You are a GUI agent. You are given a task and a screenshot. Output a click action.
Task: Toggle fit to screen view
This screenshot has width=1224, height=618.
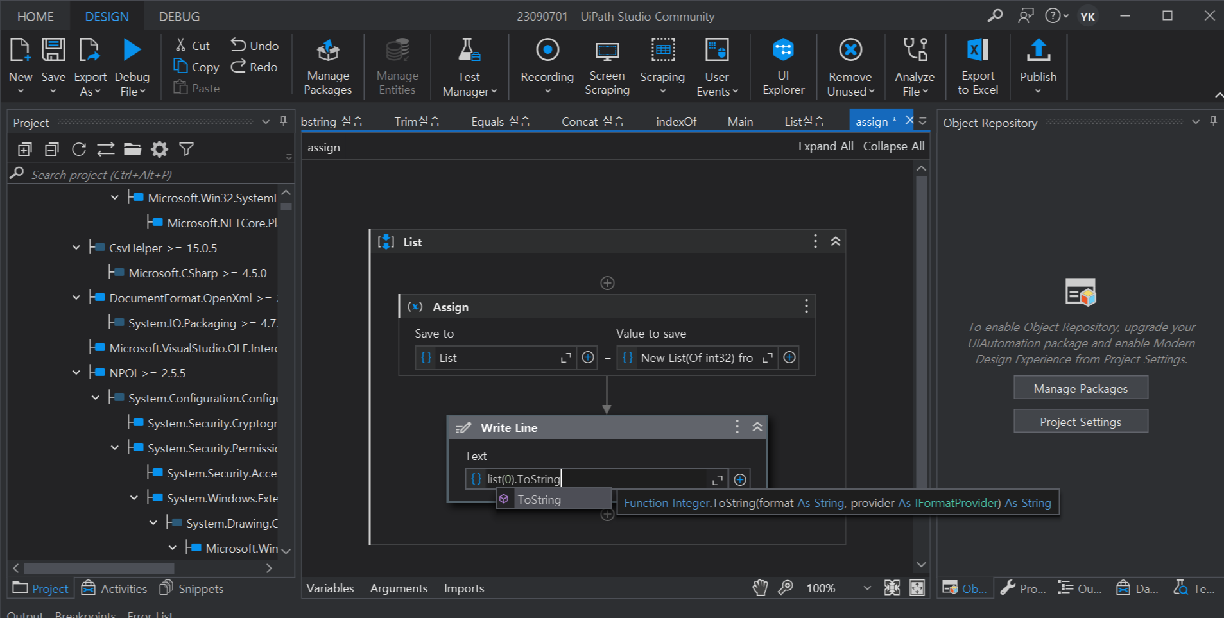(x=892, y=588)
